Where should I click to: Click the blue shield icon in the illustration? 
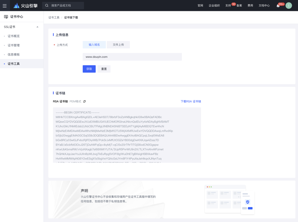pyautogui.click(x=248, y=202)
